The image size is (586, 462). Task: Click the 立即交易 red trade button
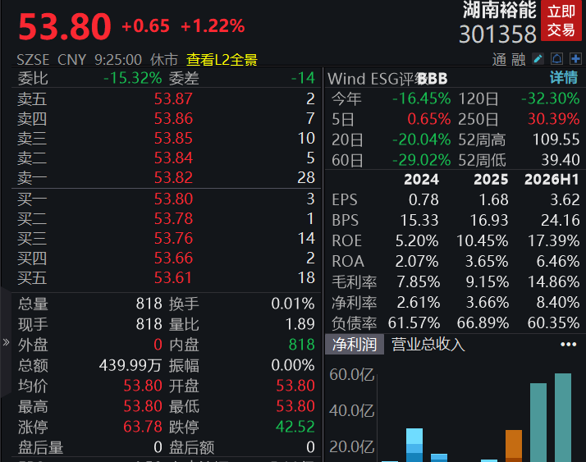click(561, 21)
